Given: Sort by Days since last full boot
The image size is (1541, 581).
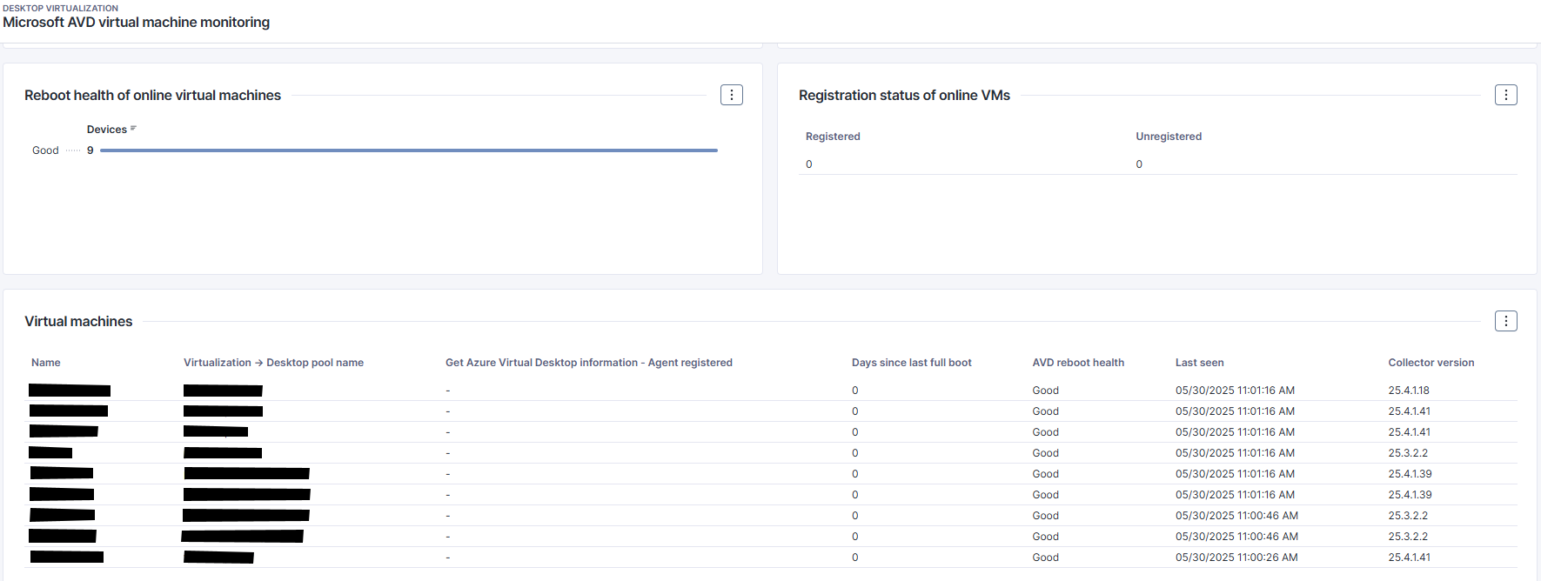Looking at the screenshot, I should coord(911,363).
